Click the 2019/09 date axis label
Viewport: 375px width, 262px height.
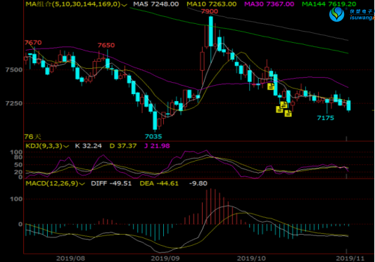(165, 258)
